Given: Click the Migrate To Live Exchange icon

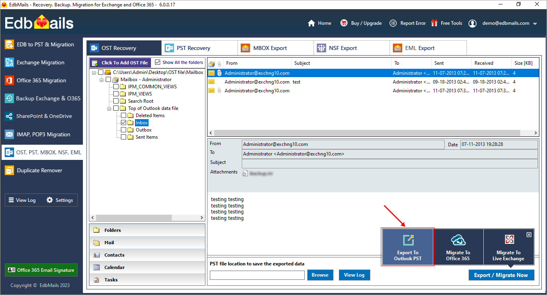Looking at the screenshot, I should [x=509, y=239].
